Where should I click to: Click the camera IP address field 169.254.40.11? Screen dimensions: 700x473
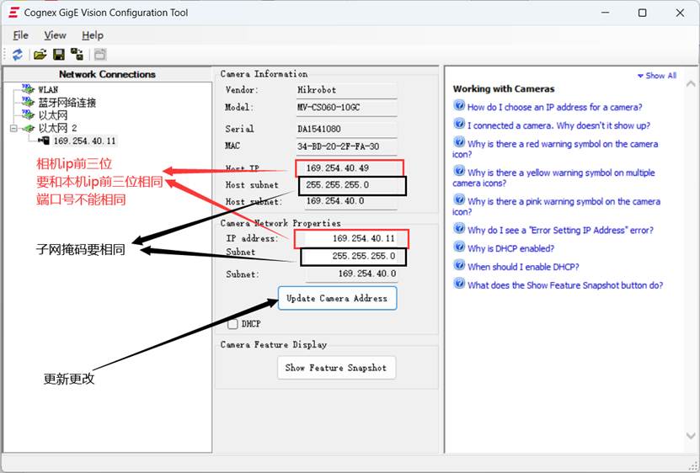pyautogui.click(x=351, y=239)
